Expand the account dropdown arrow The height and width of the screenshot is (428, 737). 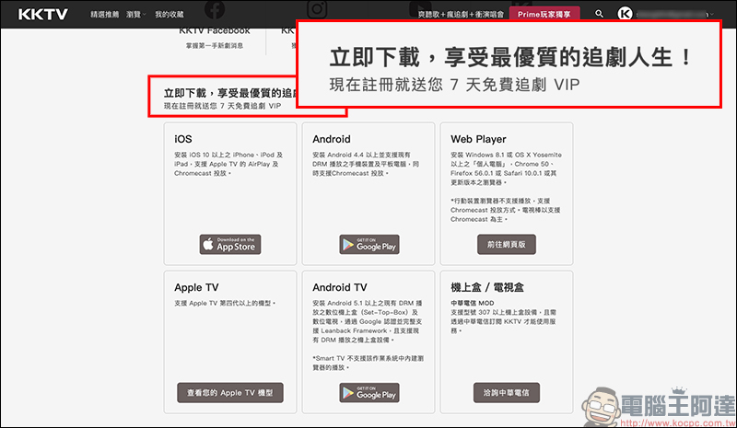pos(712,15)
